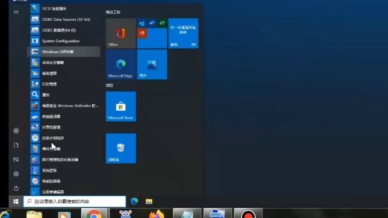Launch 注册表编辑器 (Registry Editor)
The image size is (388, 218).
tap(64, 191)
